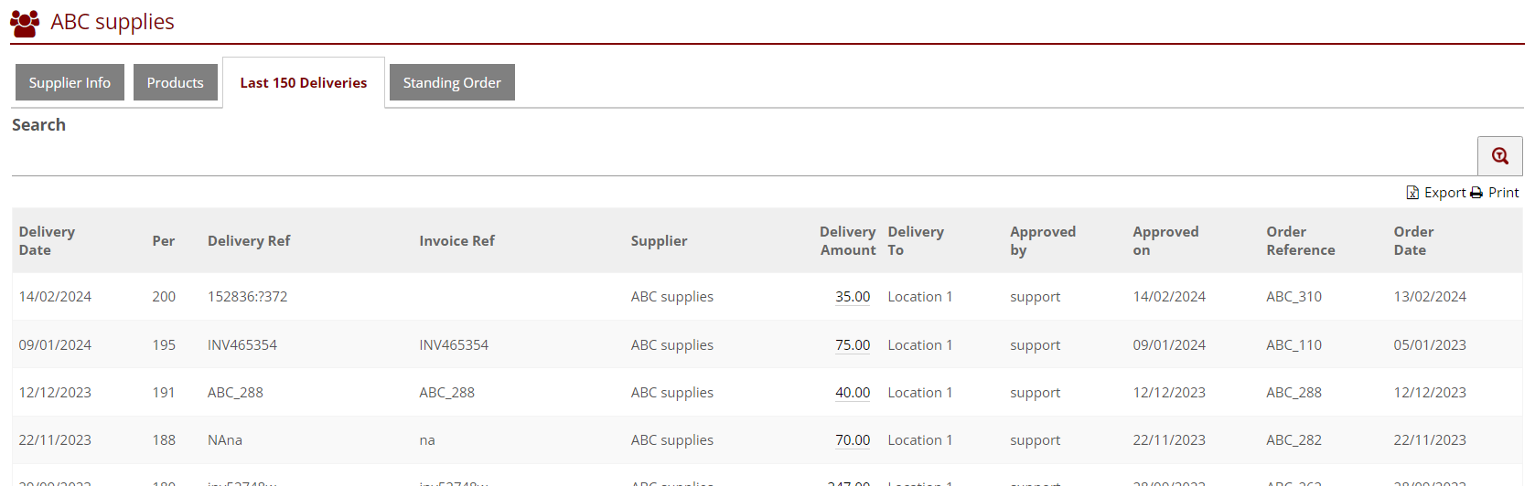Open the Supplier Info tab
The width and height of the screenshot is (1535, 486).
point(70,82)
